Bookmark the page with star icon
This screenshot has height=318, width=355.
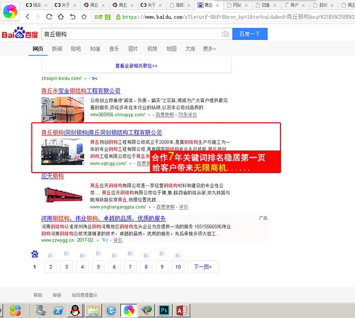click(84, 16)
